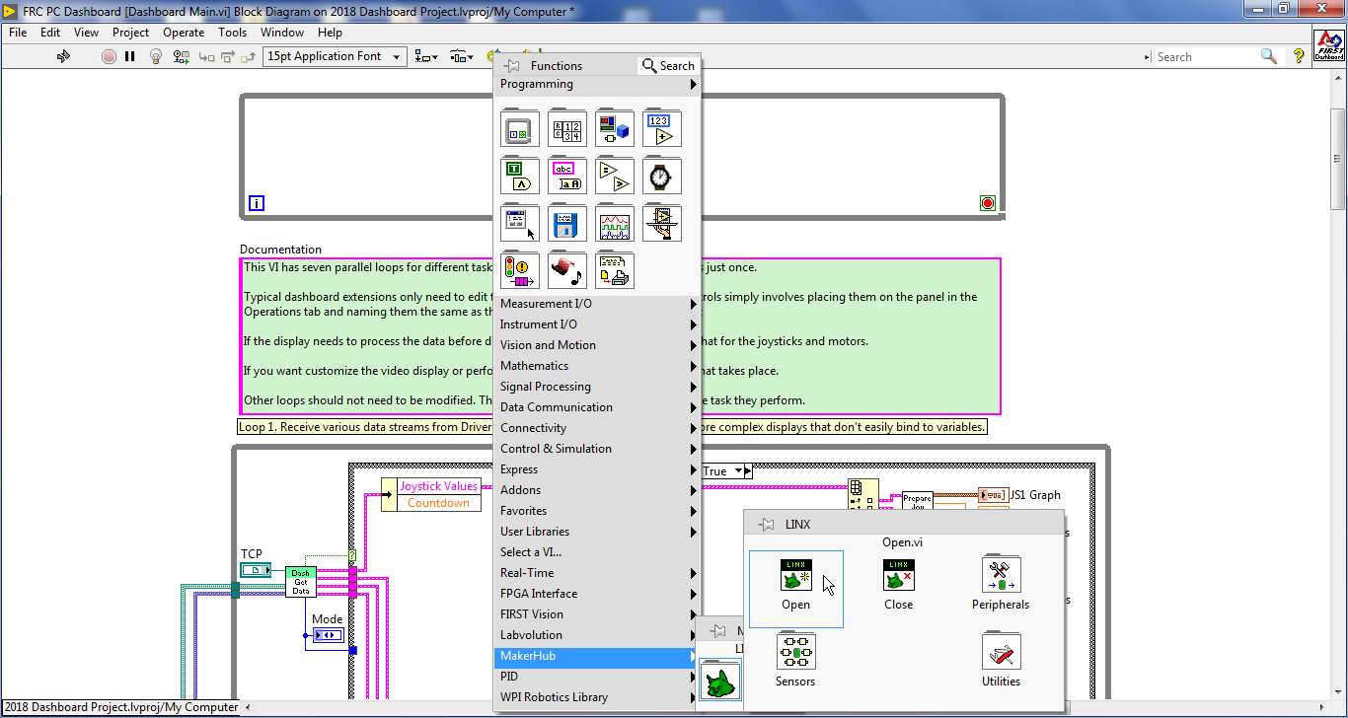Open the Tools menu
1348x718 pixels.
coord(233,33)
